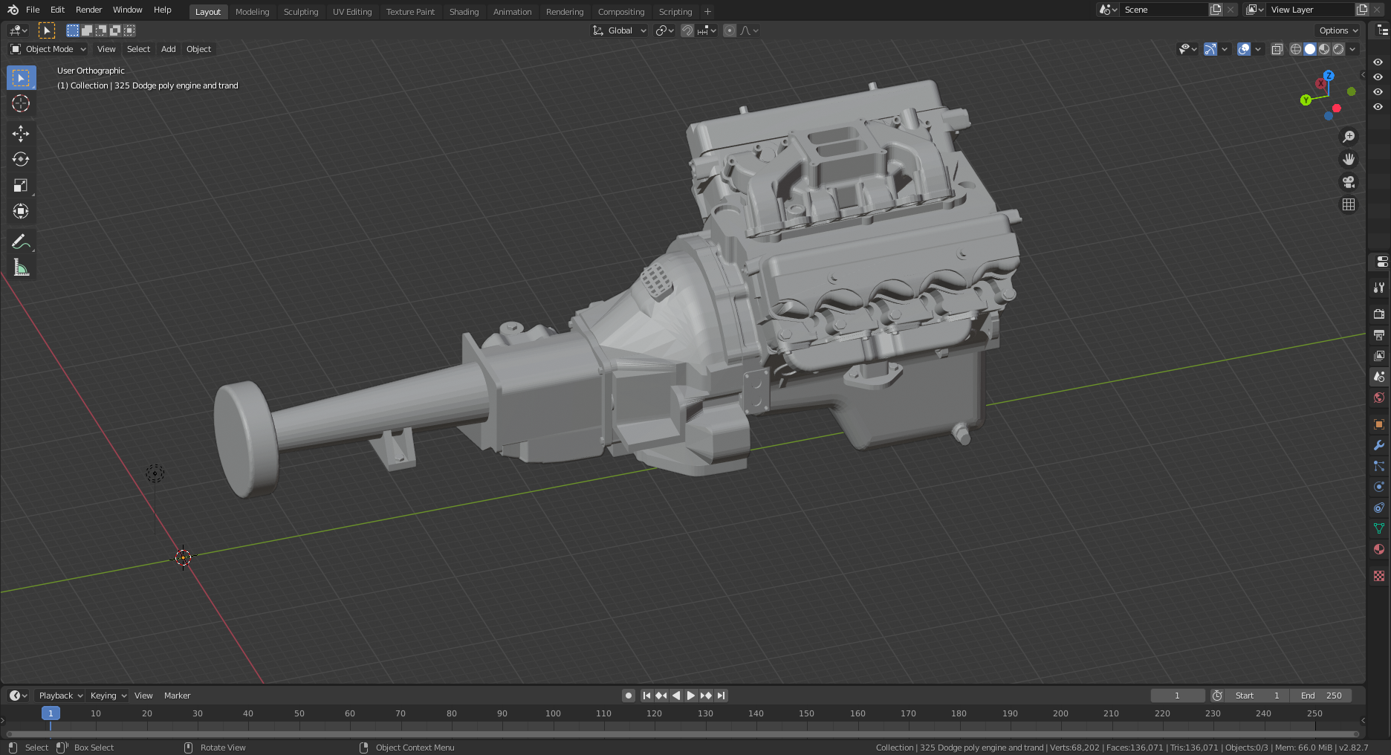Switch to the Sculpting workspace tab

pos(301,12)
